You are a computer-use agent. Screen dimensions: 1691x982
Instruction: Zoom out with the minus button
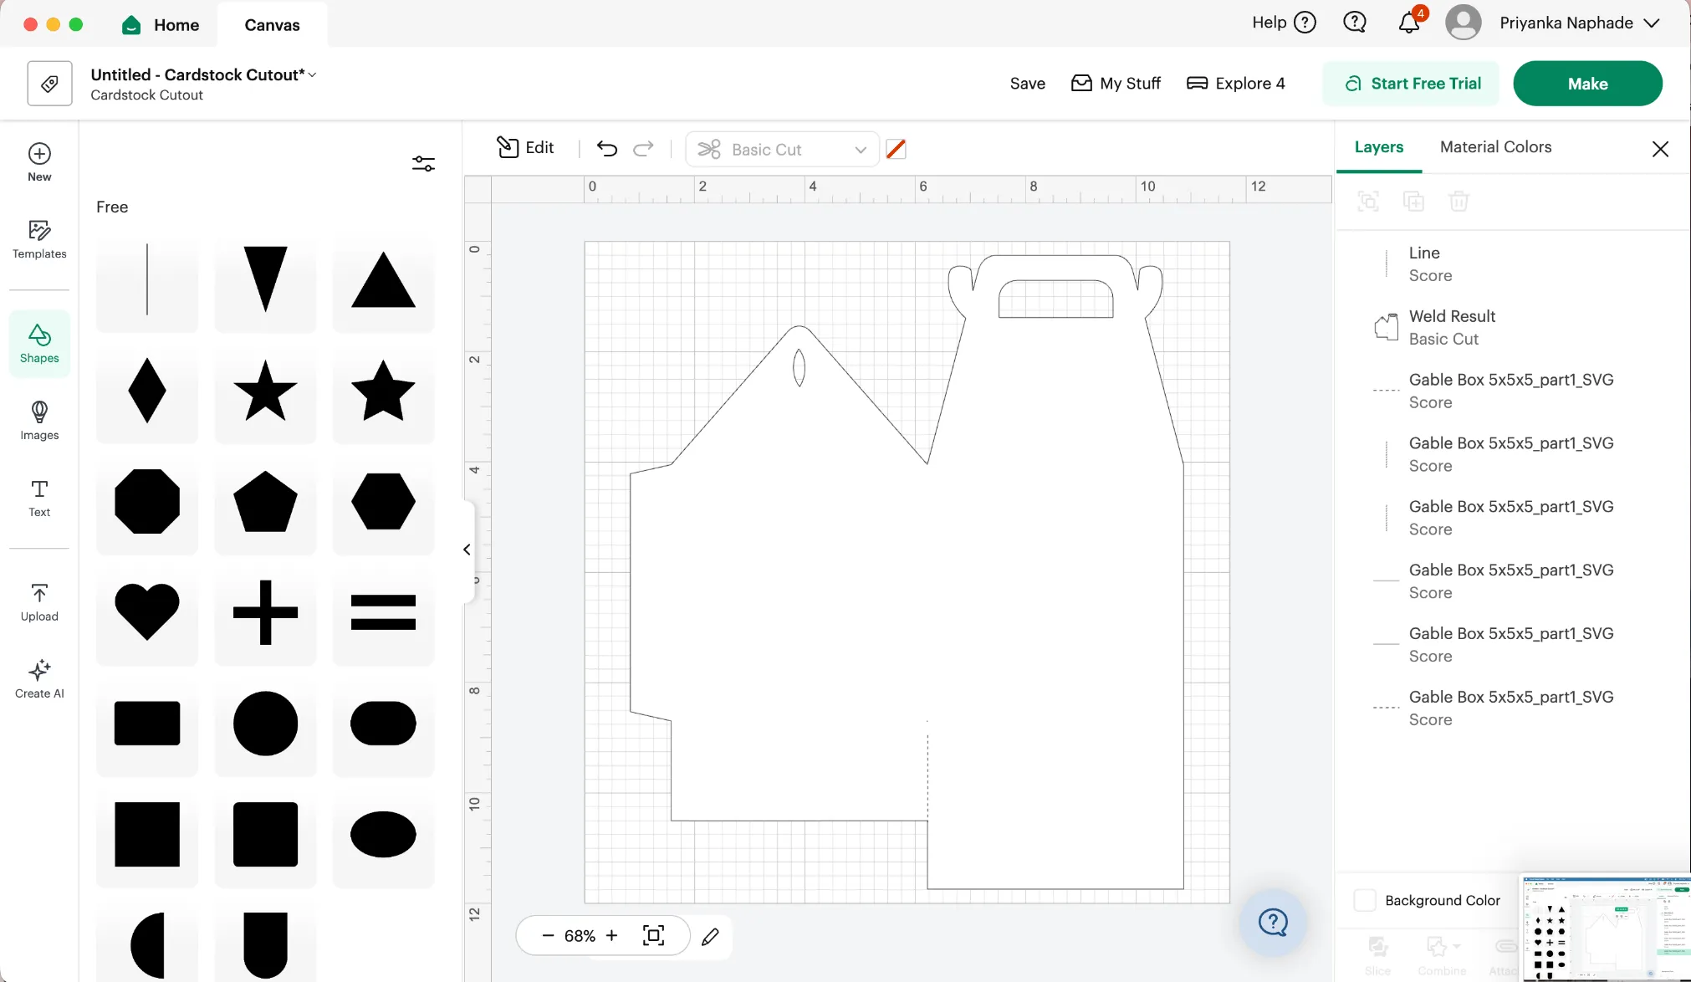[x=548, y=935]
